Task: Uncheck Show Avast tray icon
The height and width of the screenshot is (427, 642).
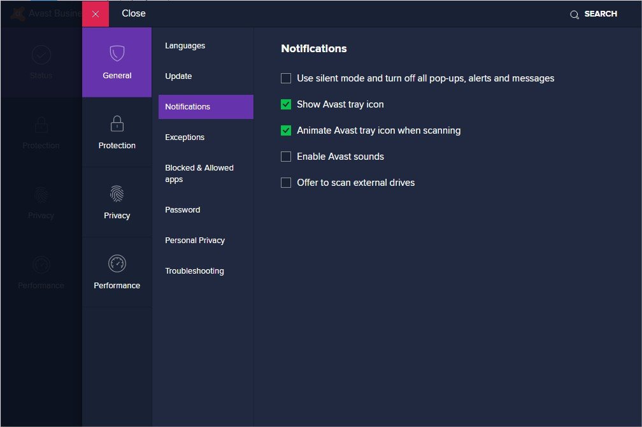Action: coord(286,104)
